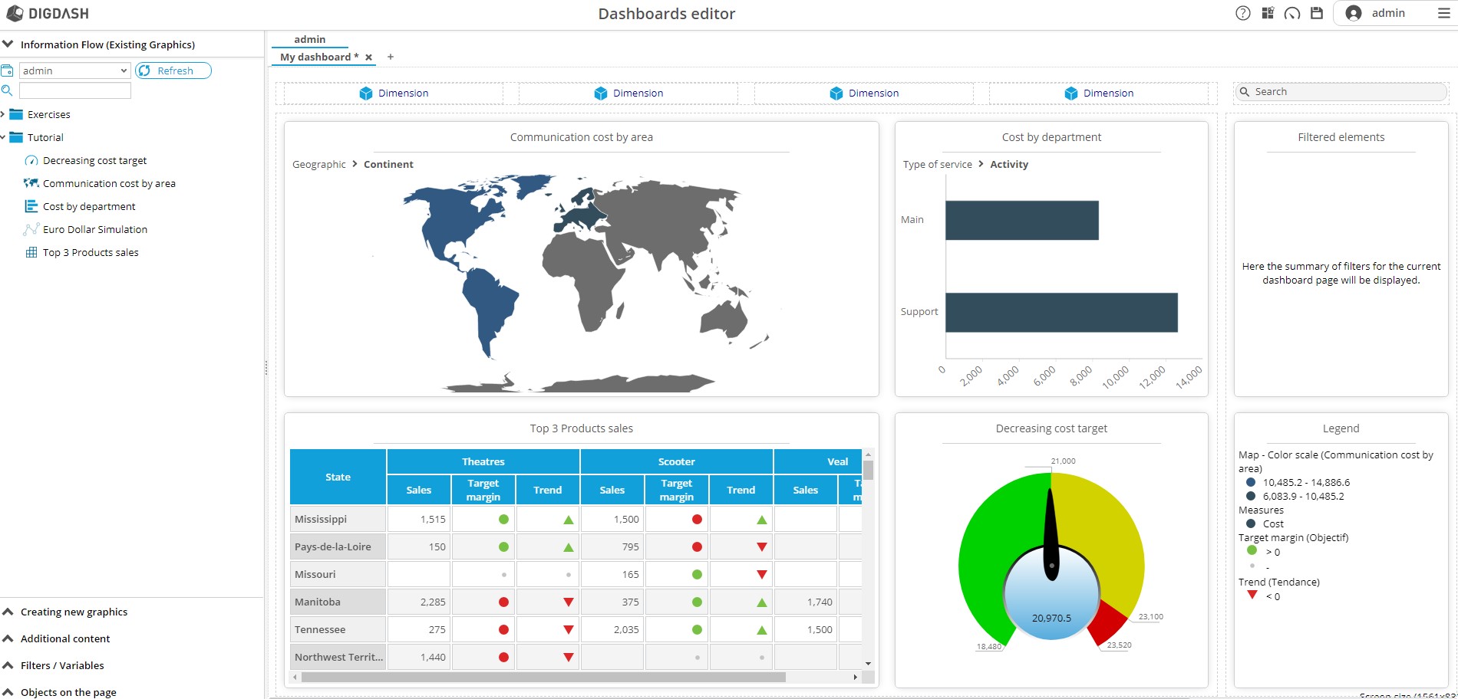Viewport: 1458px width, 699px height.
Task: Add a new dashboard page with plus
Action: [x=391, y=57]
